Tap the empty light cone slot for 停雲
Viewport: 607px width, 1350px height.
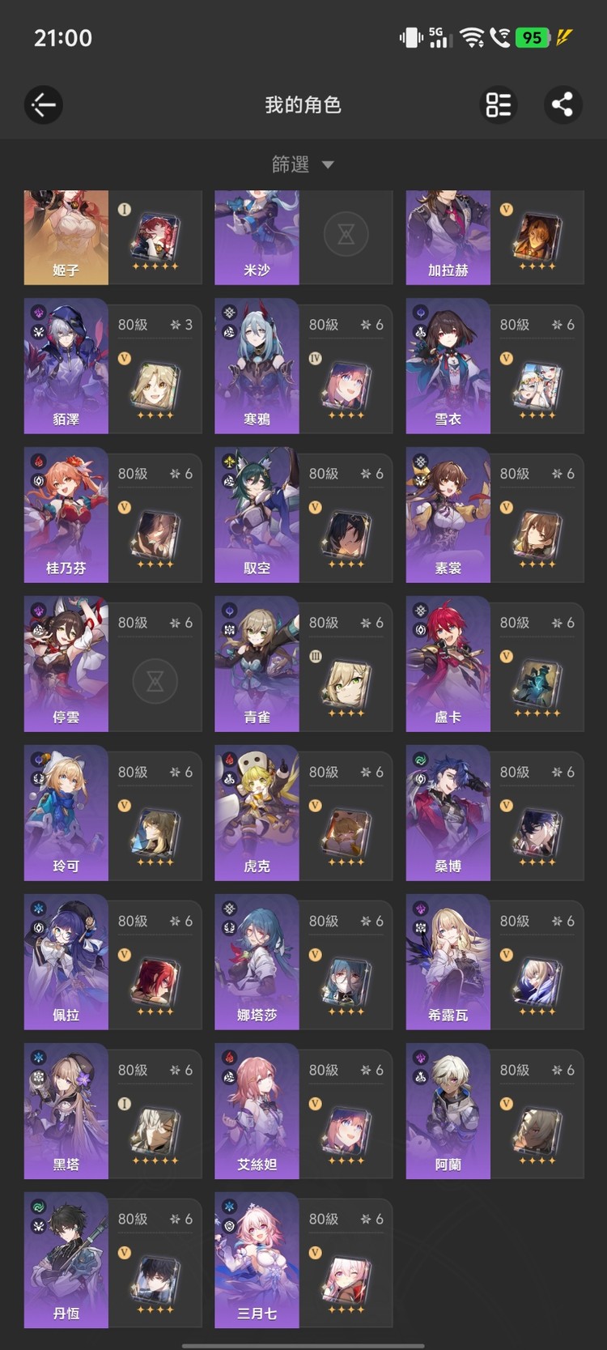[155, 680]
